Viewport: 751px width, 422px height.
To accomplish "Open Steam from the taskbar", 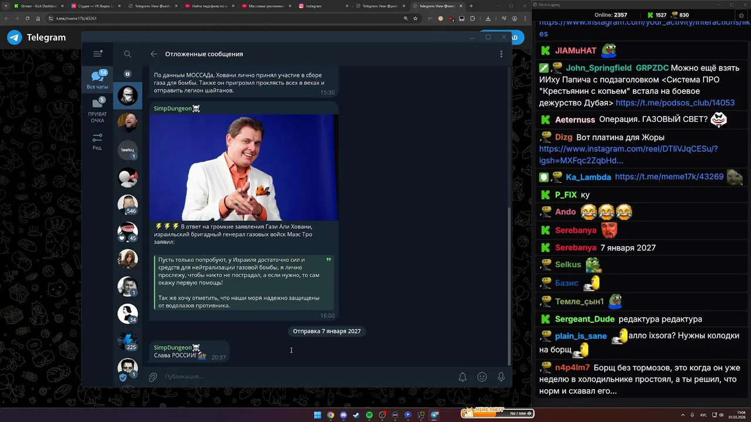I will click(356, 415).
